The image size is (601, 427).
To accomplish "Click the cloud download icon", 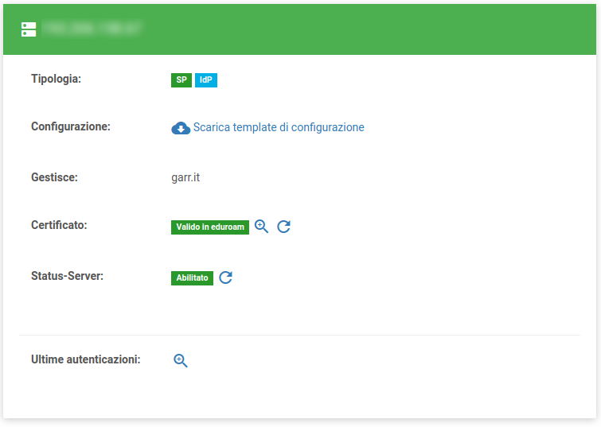I will [181, 128].
